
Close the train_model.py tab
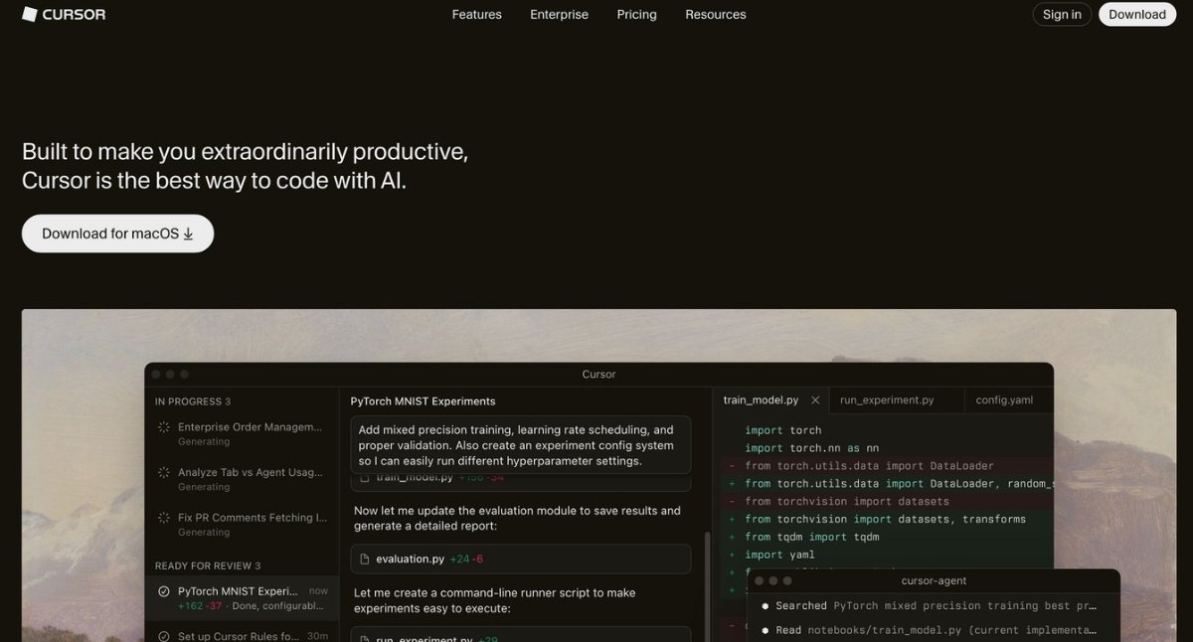(x=815, y=401)
